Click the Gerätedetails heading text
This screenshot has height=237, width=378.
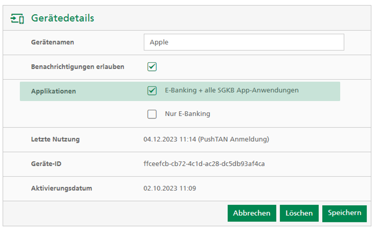click(x=63, y=18)
